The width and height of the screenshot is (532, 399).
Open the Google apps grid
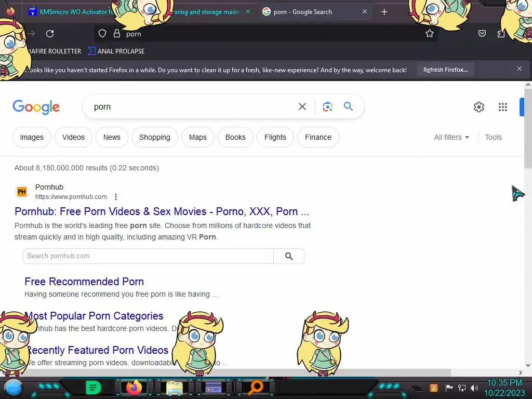[503, 107]
